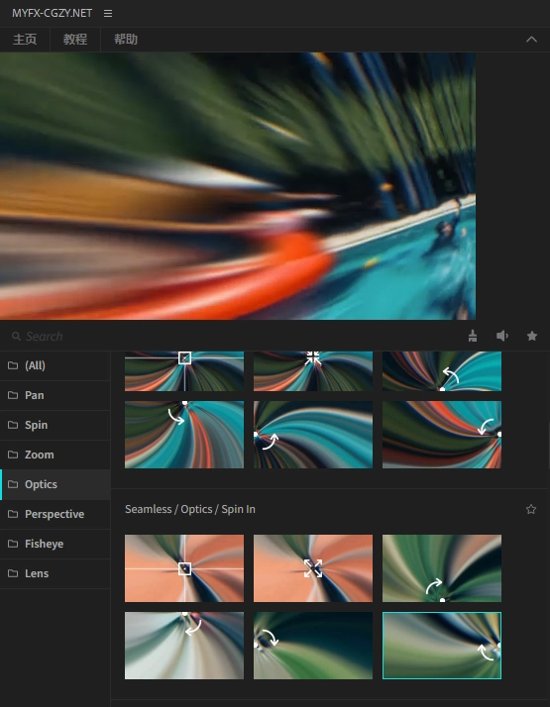Click the Seamless / Optics / Spin In heading
This screenshot has height=707, width=550.
(x=190, y=509)
